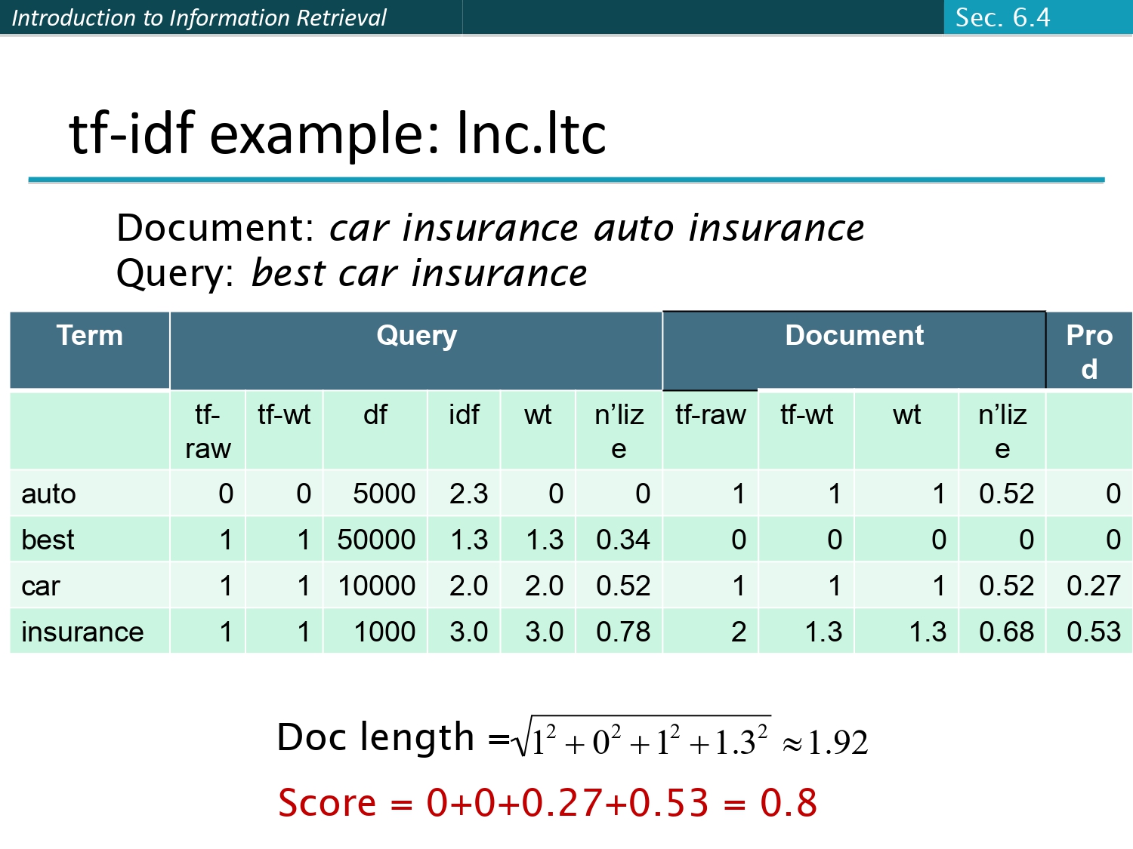This screenshot has width=1133, height=849.
Task: Select the 'insurance' term row label
Action: point(82,632)
